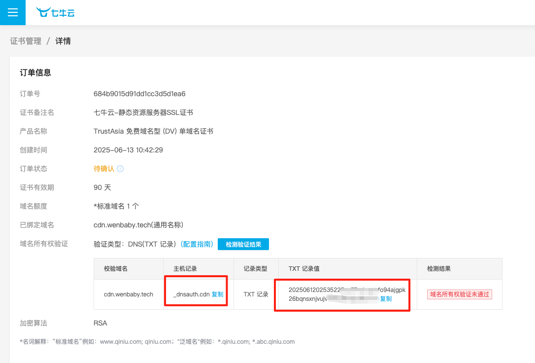Copy the _dnsauth.cdn host record
This screenshot has width=535, height=363.
pos(217,294)
